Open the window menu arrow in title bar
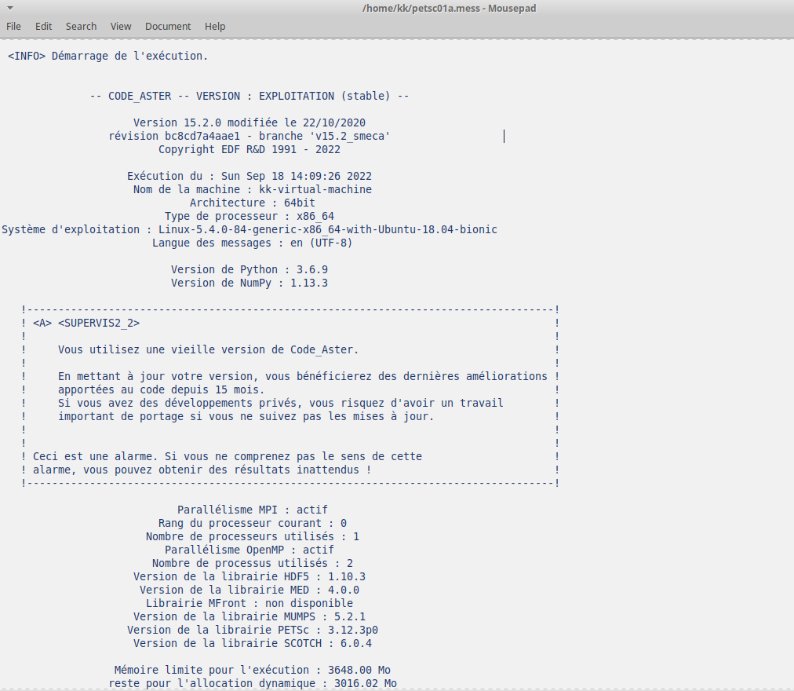Screen dimensions: 794x691 click(10, 8)
